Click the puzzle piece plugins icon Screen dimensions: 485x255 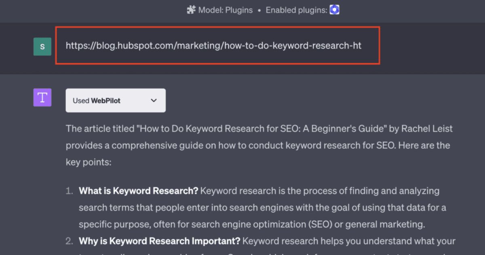click(191, 10)
